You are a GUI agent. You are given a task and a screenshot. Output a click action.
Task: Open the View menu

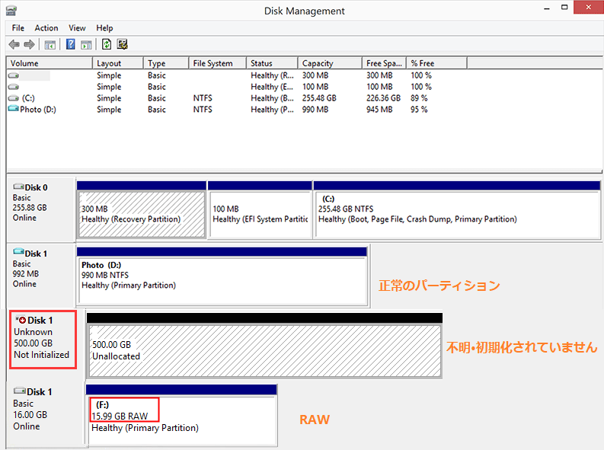pyautogui.click(x=77, y=28)
